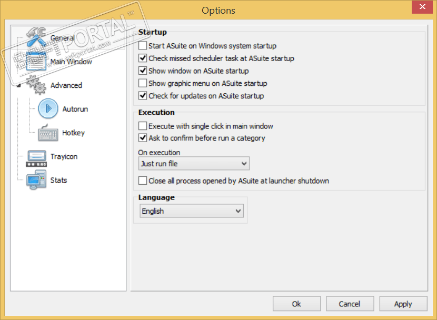437x320 pixels.
Task: Select the Trayicon tree label
Action: pyautogui.click(x=64, y=156)
